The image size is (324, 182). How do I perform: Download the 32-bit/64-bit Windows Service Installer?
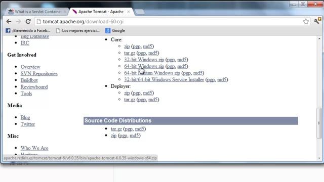[x=164, y=80]
